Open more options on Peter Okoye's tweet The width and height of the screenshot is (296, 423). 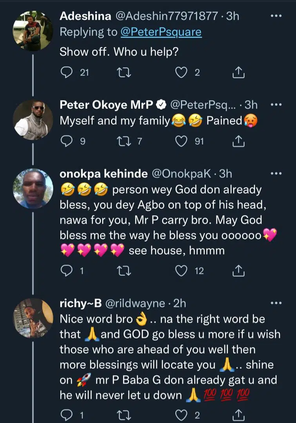point(276,105)
